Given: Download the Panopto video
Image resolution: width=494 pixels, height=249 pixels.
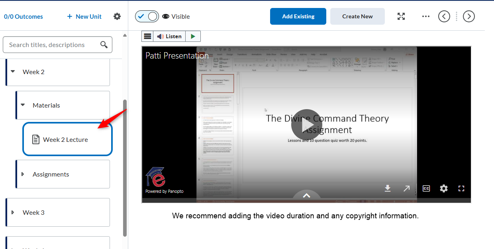Looking at the screenshot, I should [388, 188].
